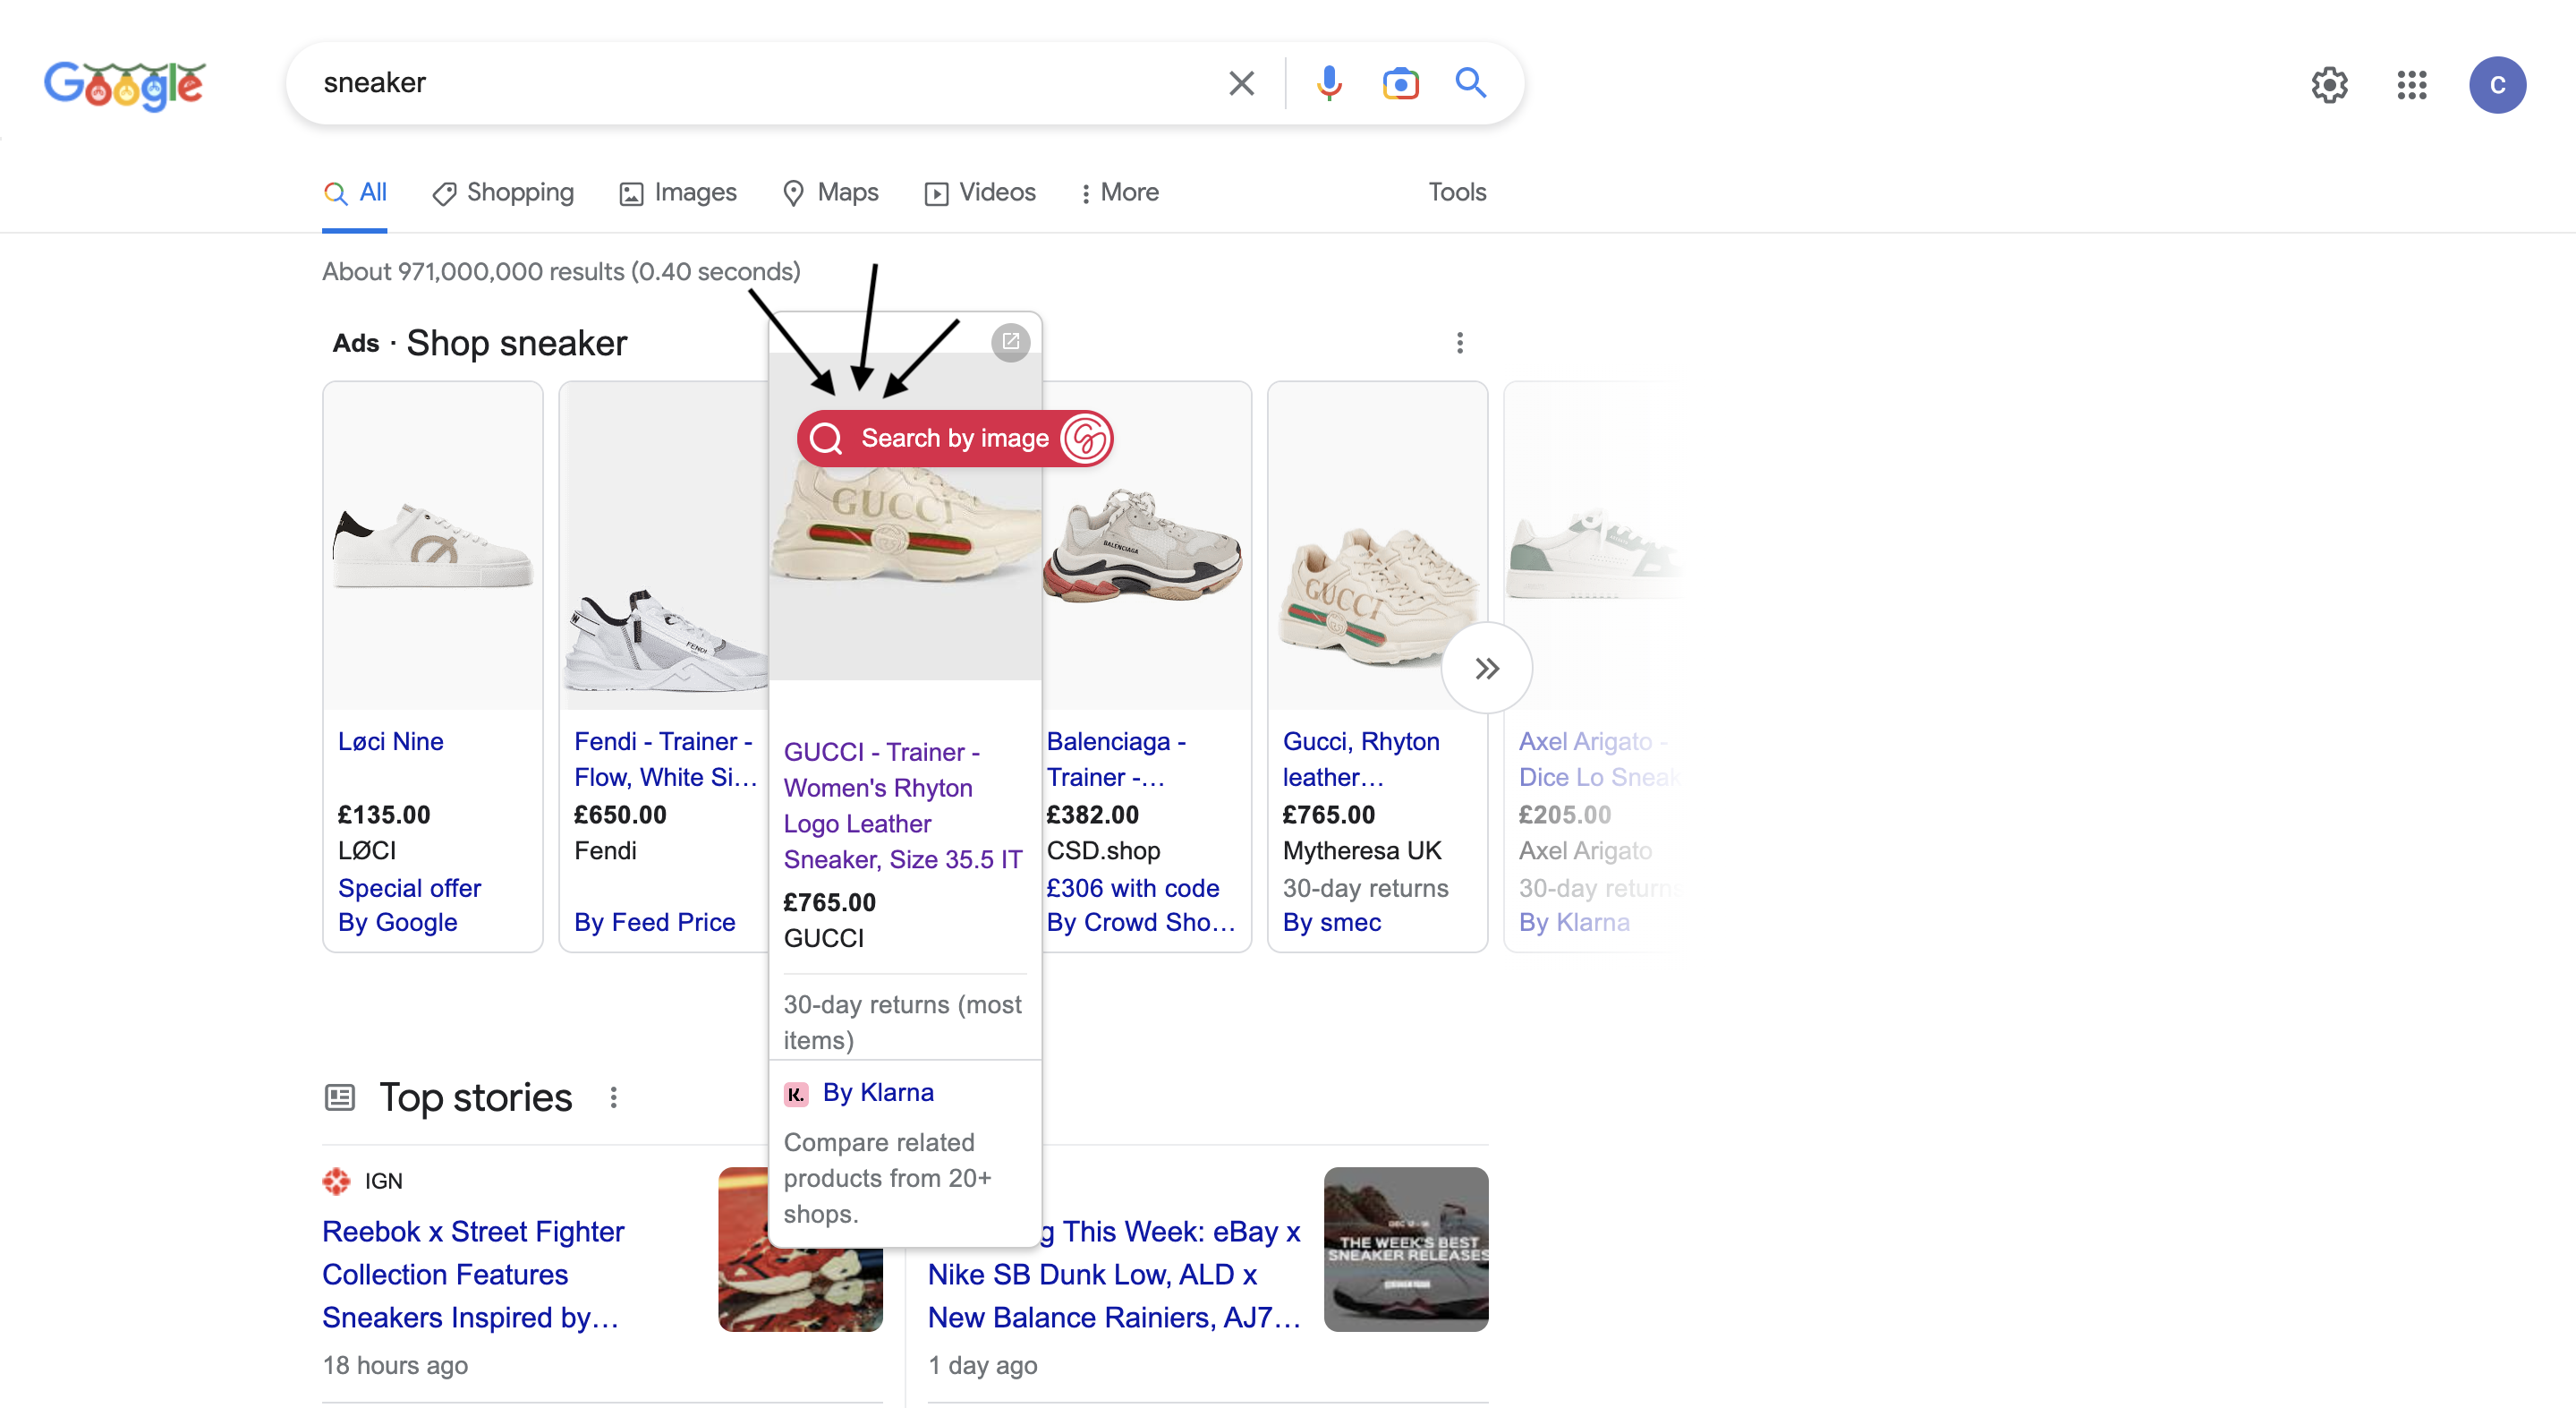Click the Løci Nine white sneaker image
2576x1408 pixels.
432,548
